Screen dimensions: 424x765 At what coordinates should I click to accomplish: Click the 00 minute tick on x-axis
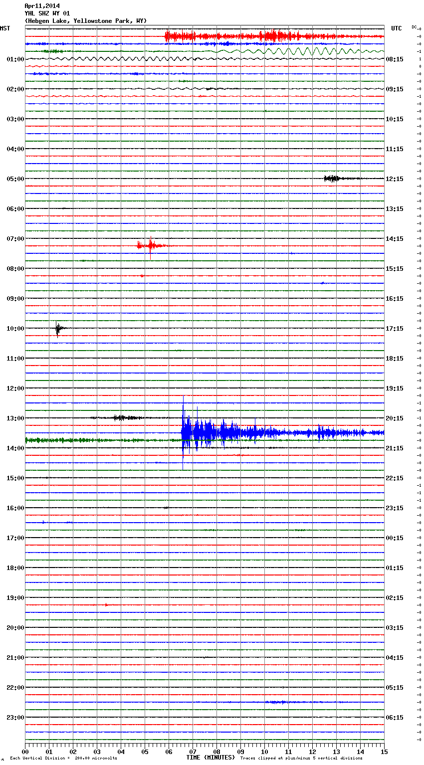pos(25,752)
